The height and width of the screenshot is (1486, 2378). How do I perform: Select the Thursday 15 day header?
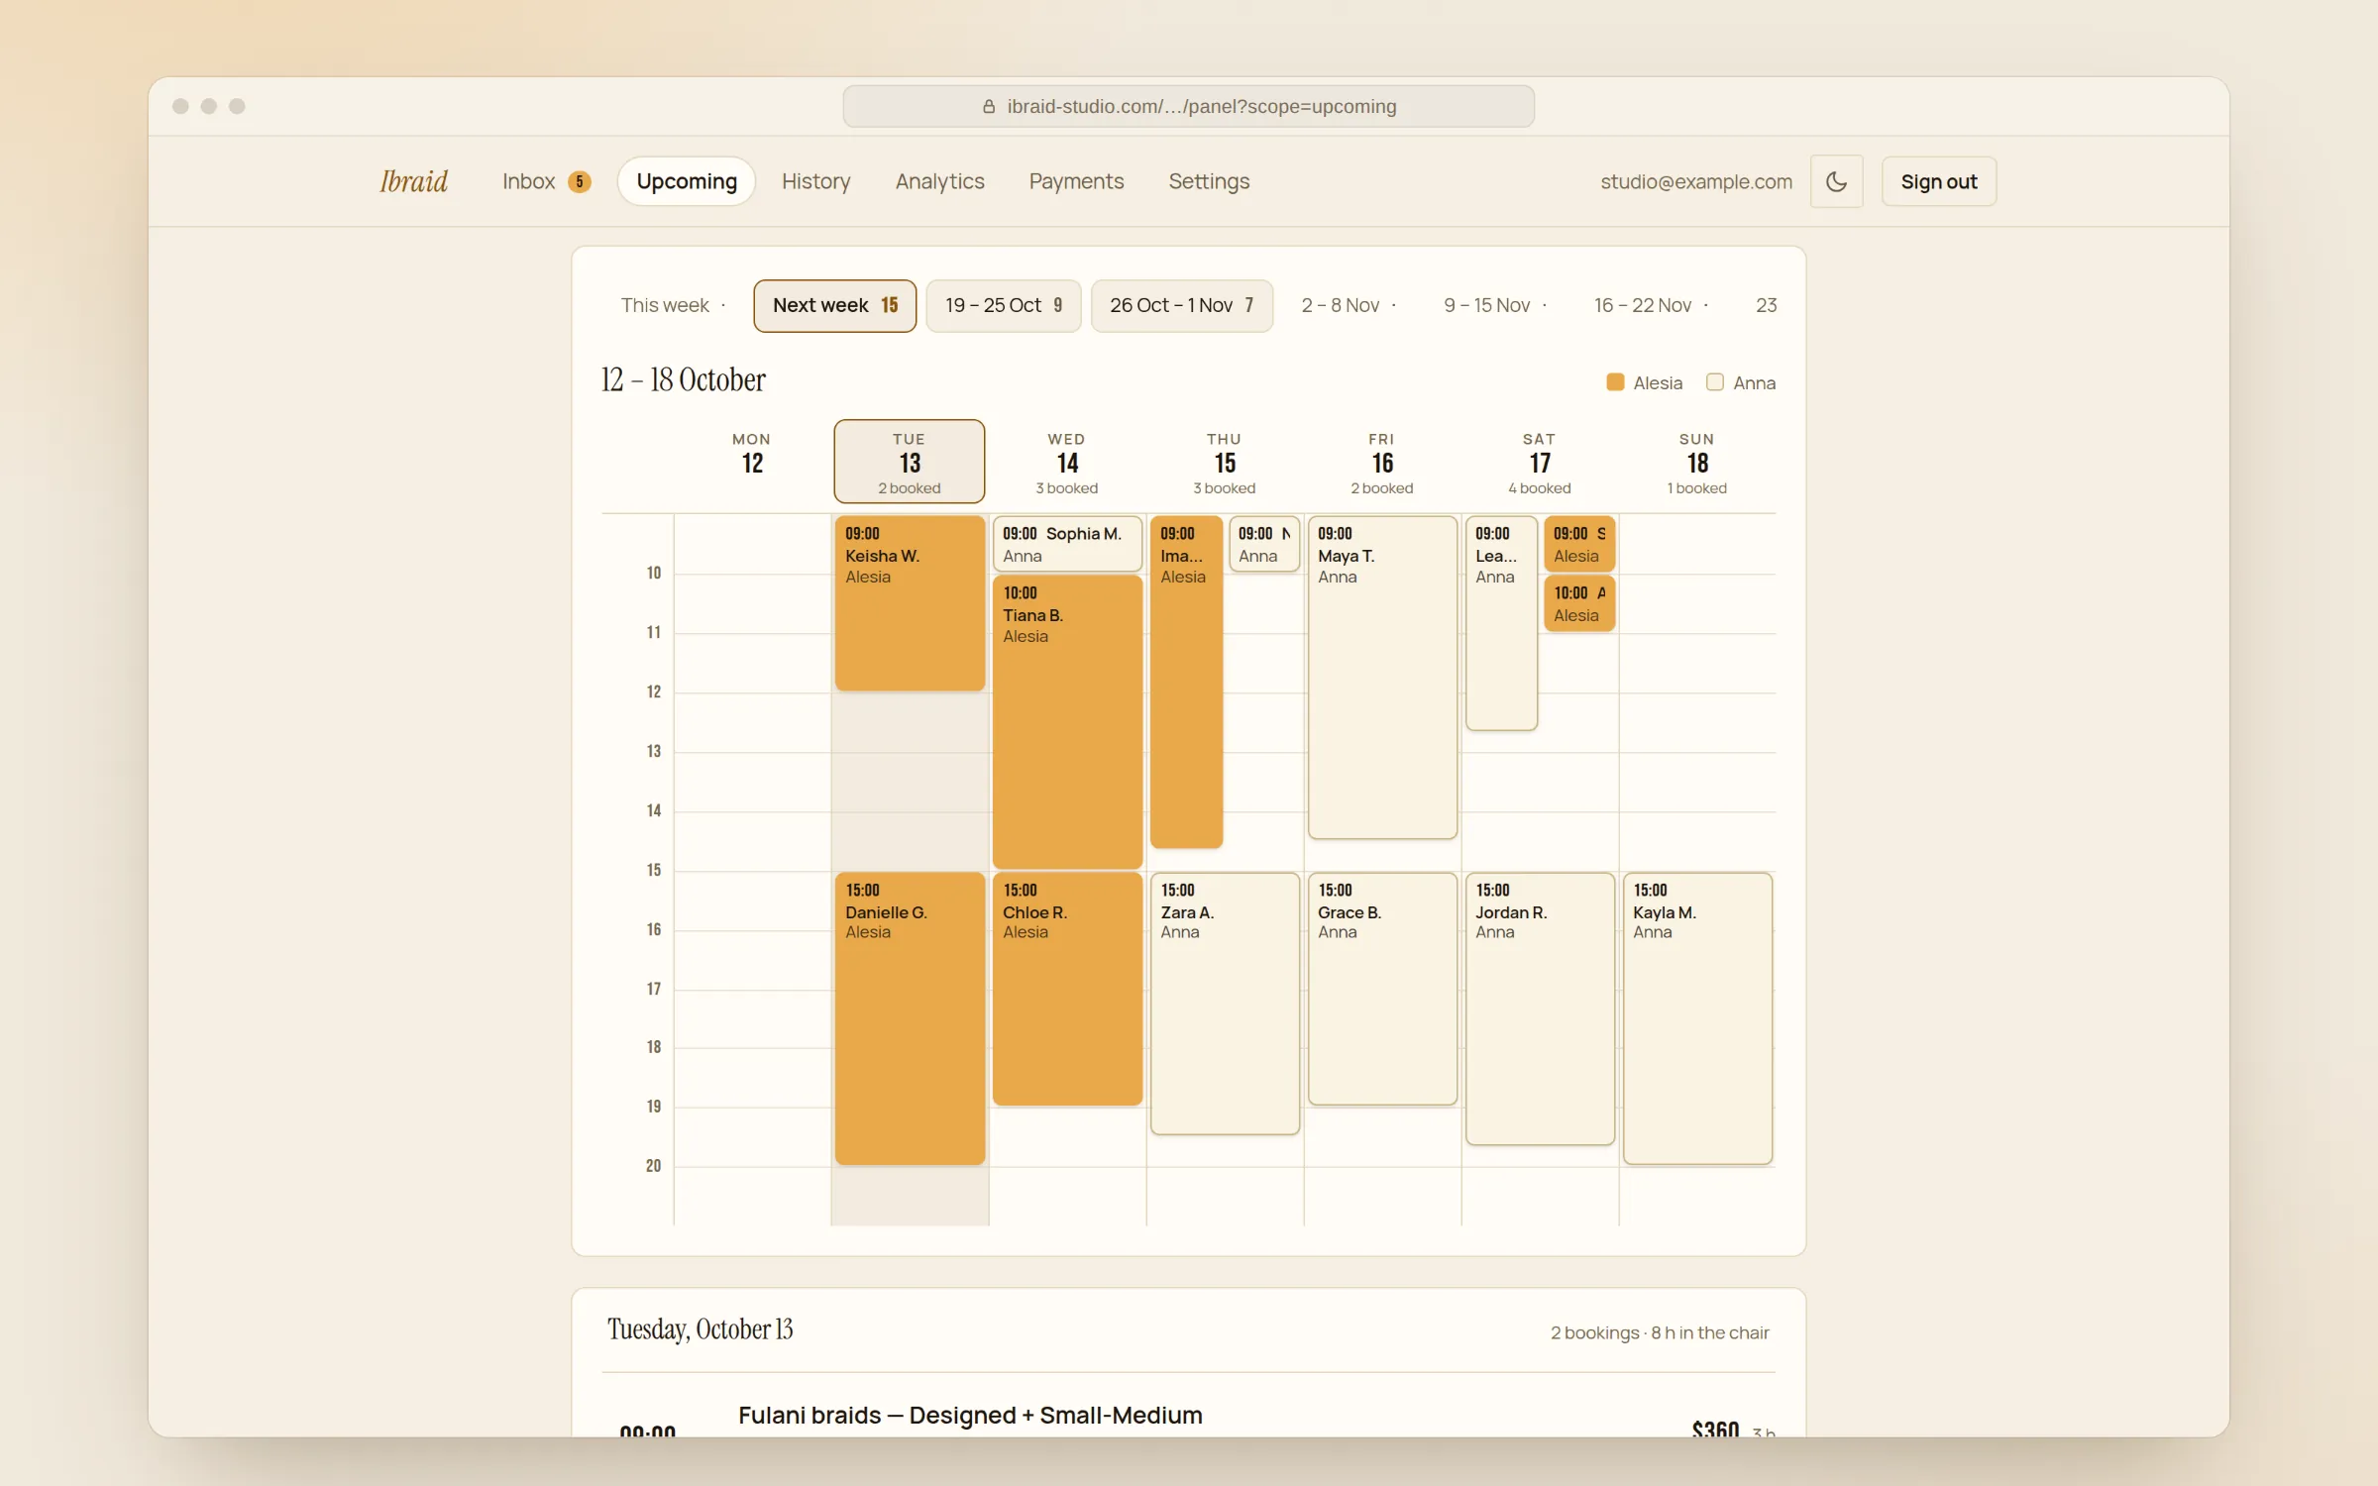point(1225,462)
